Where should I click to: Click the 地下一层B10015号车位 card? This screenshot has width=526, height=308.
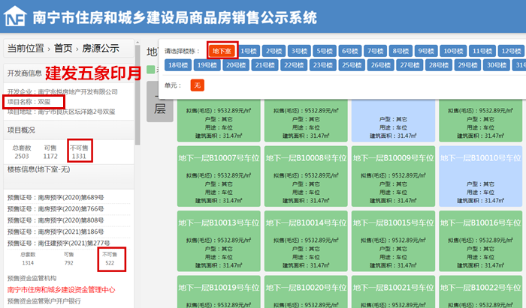tap(393, 241)
